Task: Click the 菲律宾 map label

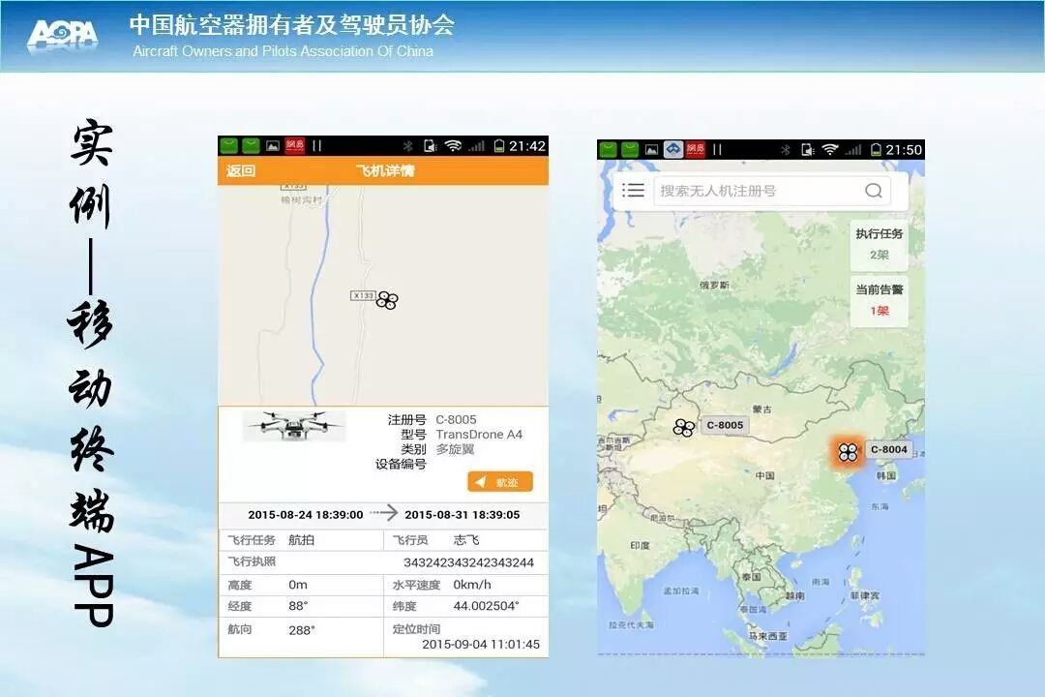Action: click(864, 595)
